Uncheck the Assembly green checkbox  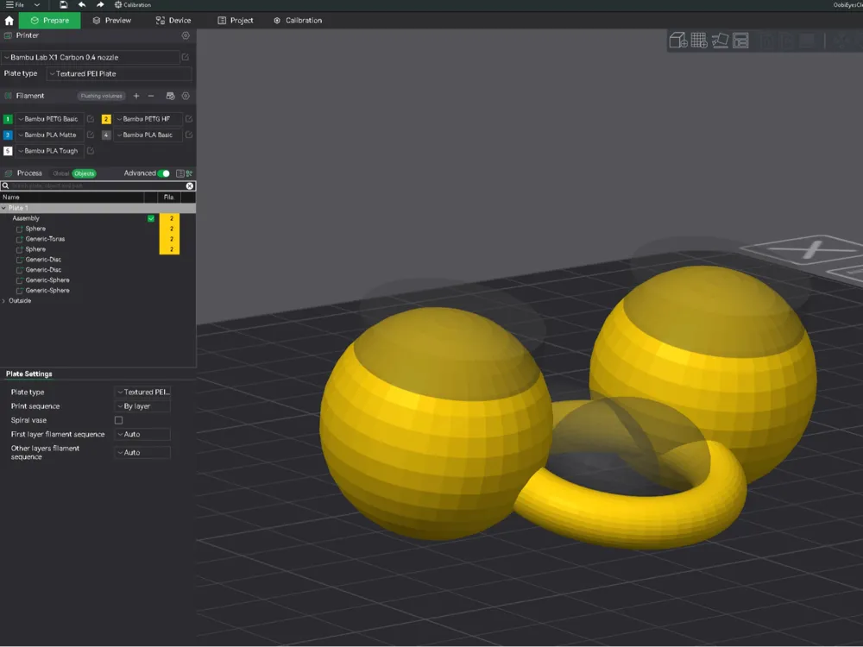point(151,218)
